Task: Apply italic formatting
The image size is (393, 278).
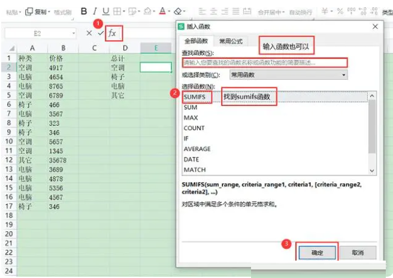Action: 95,11
